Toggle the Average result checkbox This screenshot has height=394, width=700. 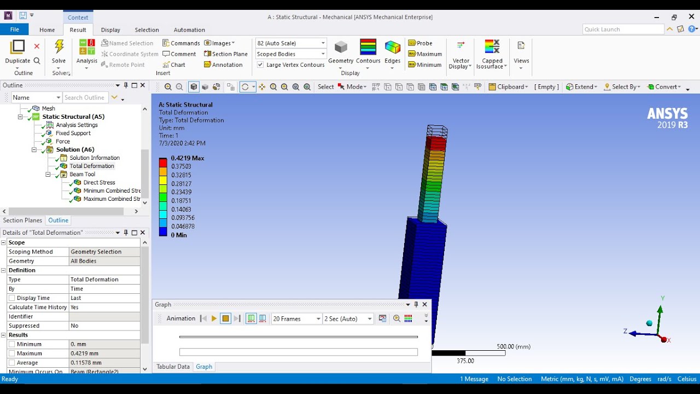[11, 363]
